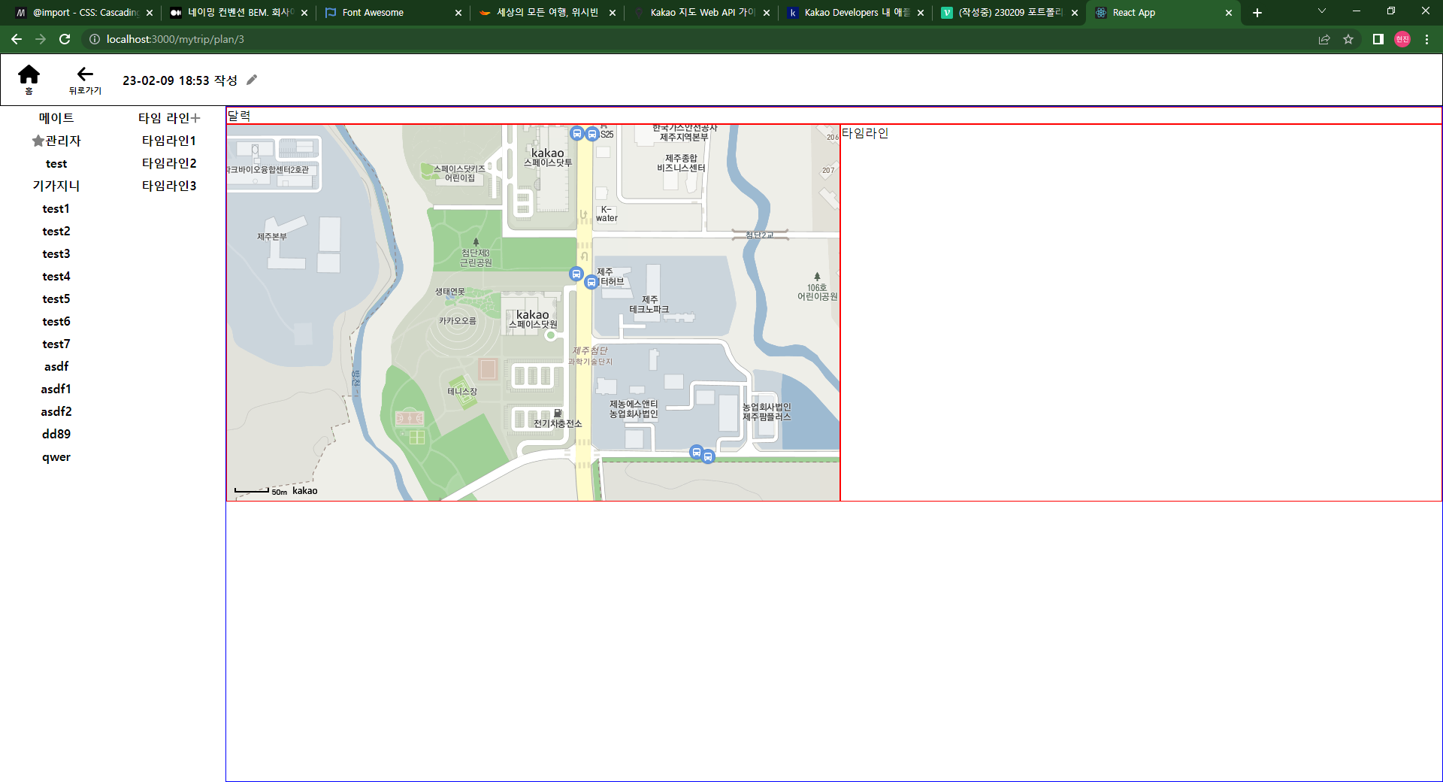Image resolution: width=1443 pixels, height=782 pixels.
Task: Switch to the @import CSS tab
Action: tap(83, 13)
